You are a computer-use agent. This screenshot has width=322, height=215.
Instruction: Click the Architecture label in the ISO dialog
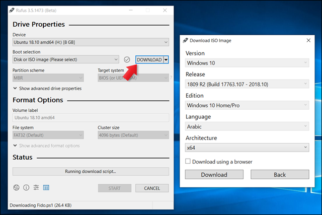(201, 138)
